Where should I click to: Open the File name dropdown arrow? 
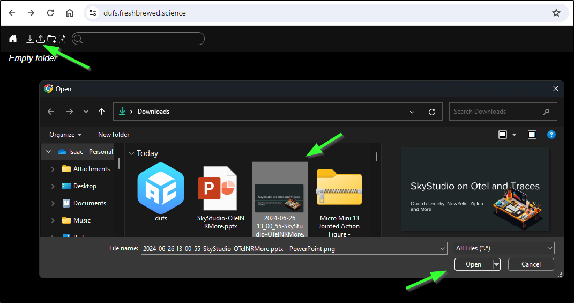[443, 248]
